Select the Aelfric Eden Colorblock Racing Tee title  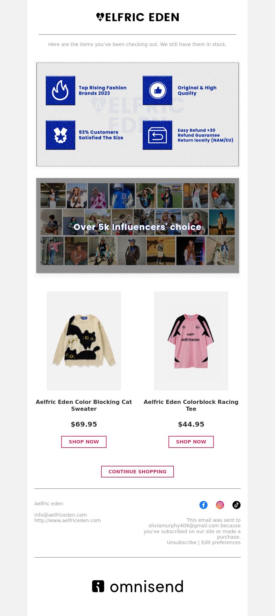click(x=191, y=405)
